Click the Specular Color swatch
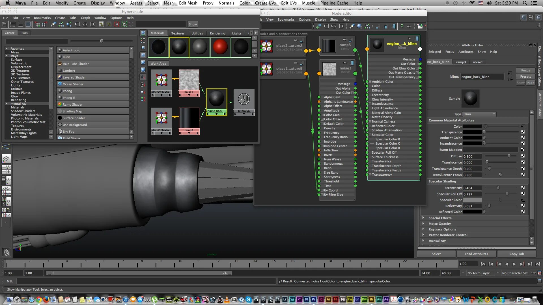Image resolution: width=543 pixels, height=305 pixels. pyautogui.click(x=472, y=200)
